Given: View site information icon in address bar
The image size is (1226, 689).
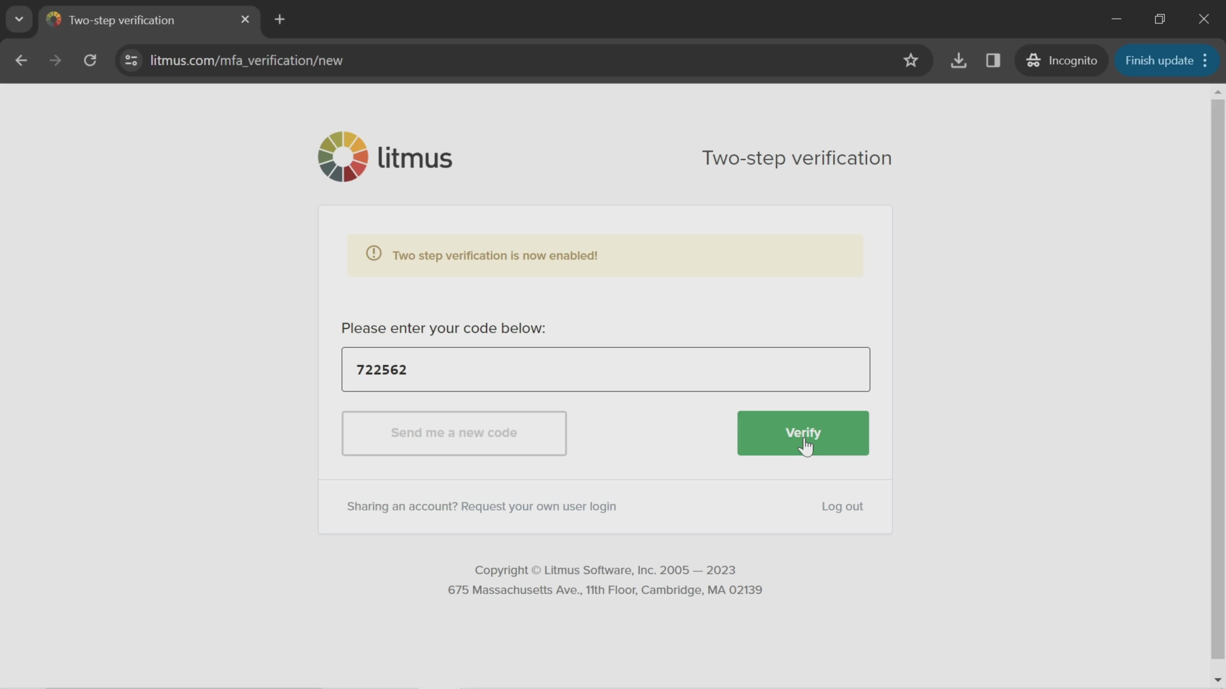Looking at the screenshot, I should coord(131,60).
